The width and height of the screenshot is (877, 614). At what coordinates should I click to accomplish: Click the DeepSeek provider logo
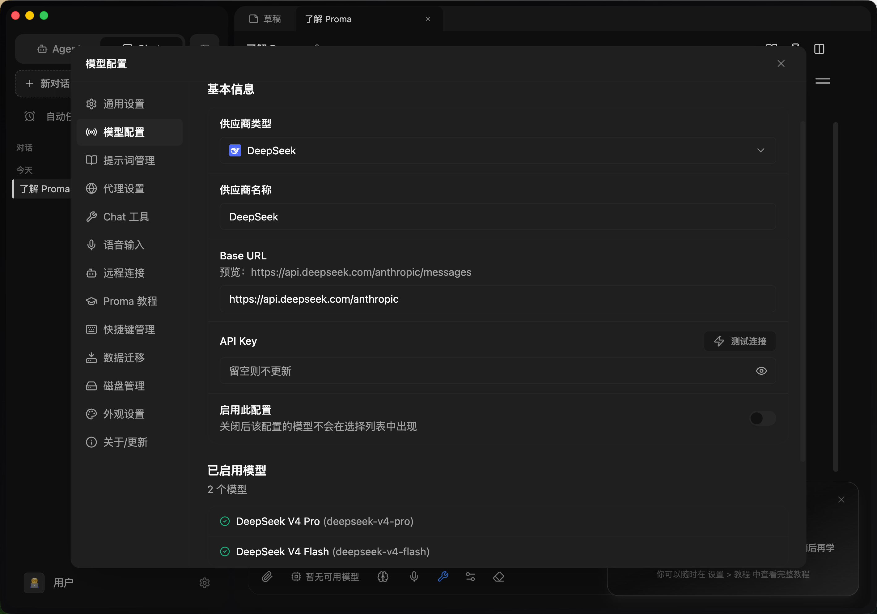[235, 151]
